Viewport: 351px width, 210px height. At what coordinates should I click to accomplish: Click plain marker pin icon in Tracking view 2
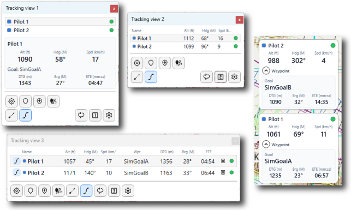[x=151, y=63]
